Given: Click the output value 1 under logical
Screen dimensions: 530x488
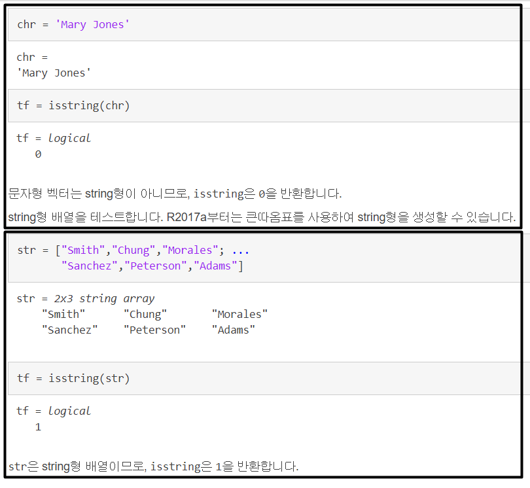Looking at the screenshot, I should [x=38, y=427].
